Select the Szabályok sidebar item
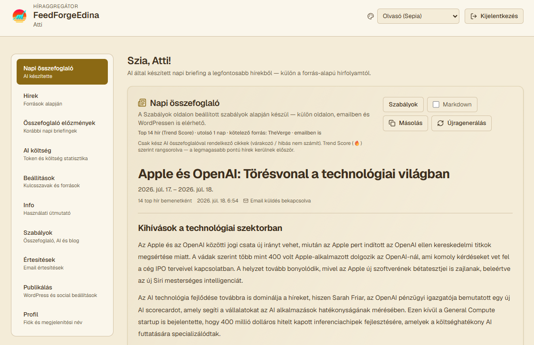This screenshot has height=345, width=534. (x=62, y=236)
